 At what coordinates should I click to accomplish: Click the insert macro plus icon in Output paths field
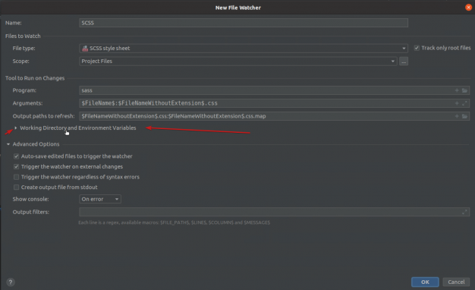point(457,116)
